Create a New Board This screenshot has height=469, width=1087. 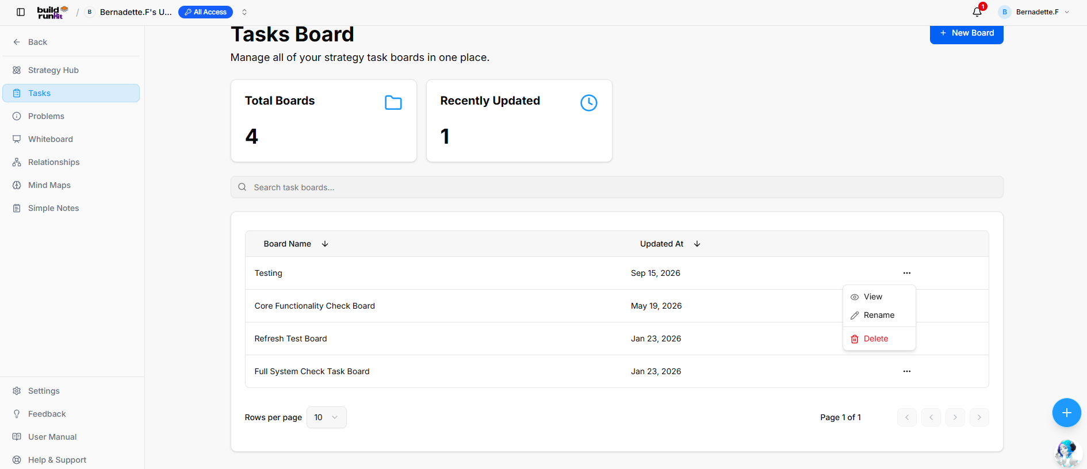point(966,33)
